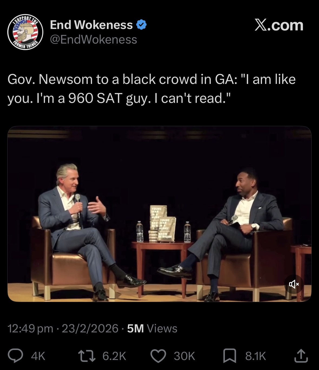Viewport: 319px width, 370px height.
Task: Click the X.com logo text
Action: 279,25
